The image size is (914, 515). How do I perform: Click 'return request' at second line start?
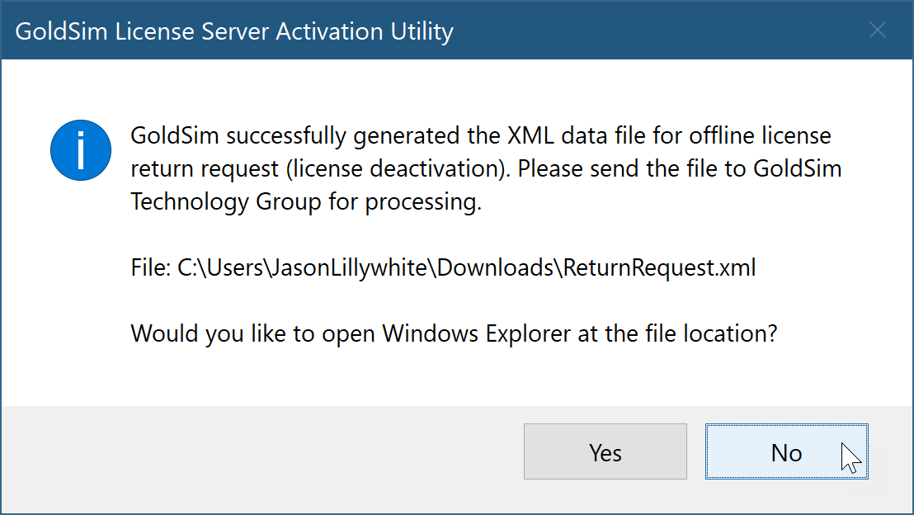pyautogui.click(x=205, y=169)
